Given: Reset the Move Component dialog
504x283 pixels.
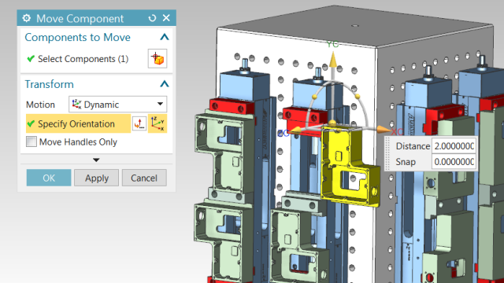Looking at the screenshot, I should tap(152, 18).
